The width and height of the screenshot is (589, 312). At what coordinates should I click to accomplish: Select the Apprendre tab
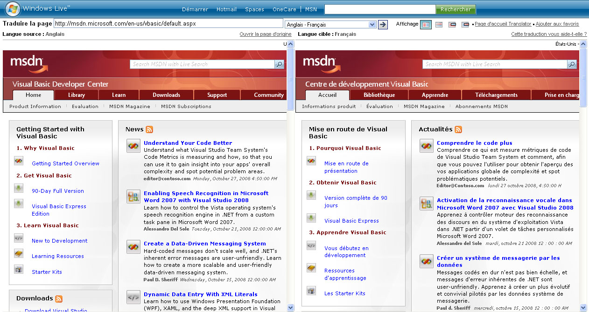click(x=435, y=95)
